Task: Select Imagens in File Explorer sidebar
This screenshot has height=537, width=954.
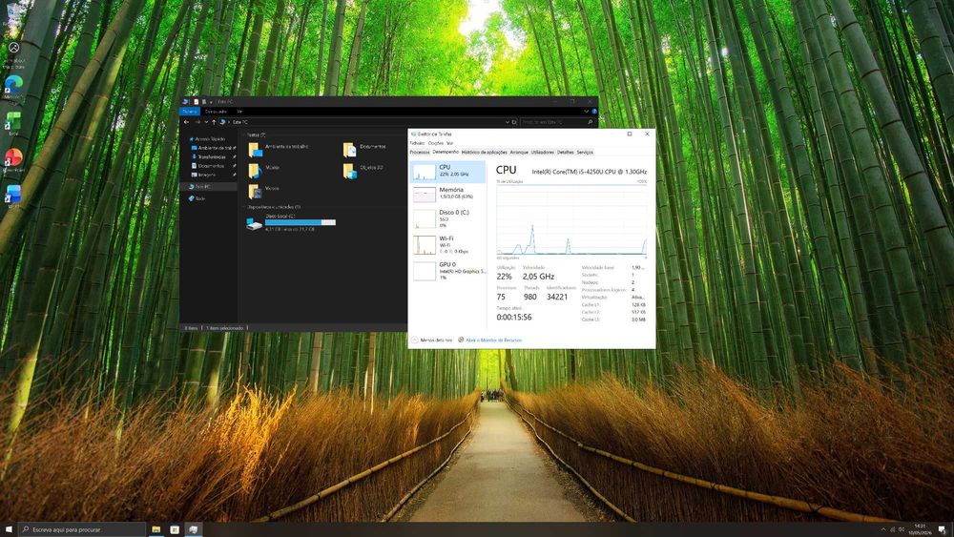Action: 213,175
